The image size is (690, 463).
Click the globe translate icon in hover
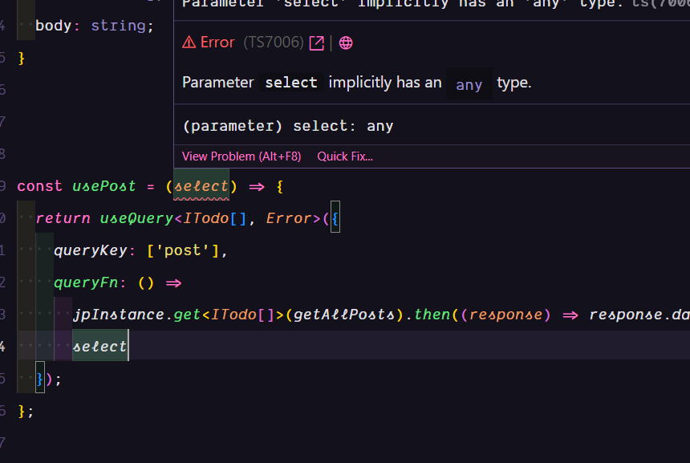click(346, 43)
